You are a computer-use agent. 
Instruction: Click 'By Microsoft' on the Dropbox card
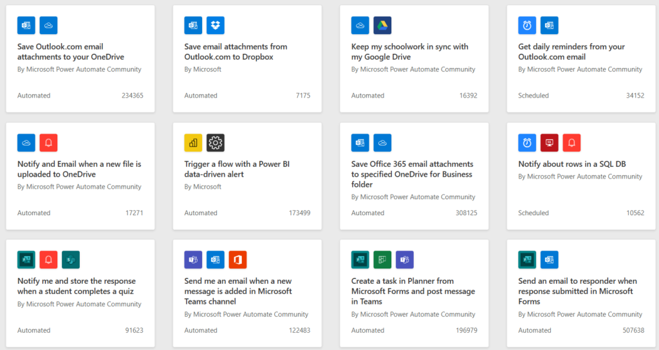203,69
